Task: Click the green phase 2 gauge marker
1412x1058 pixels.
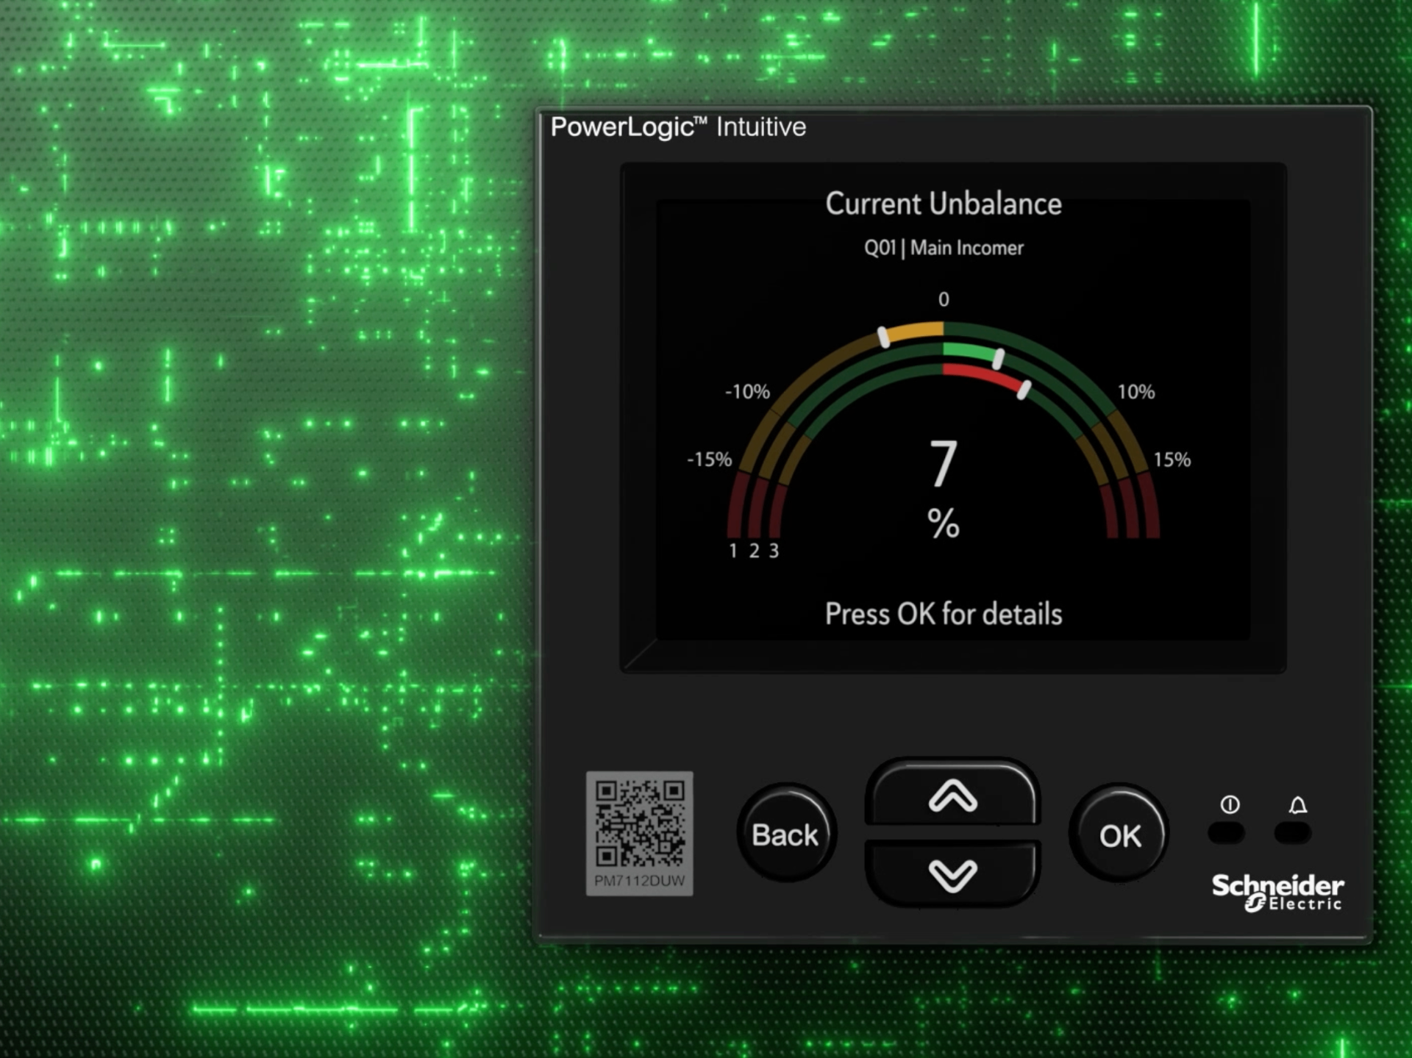Action: (x=998, y=359)
